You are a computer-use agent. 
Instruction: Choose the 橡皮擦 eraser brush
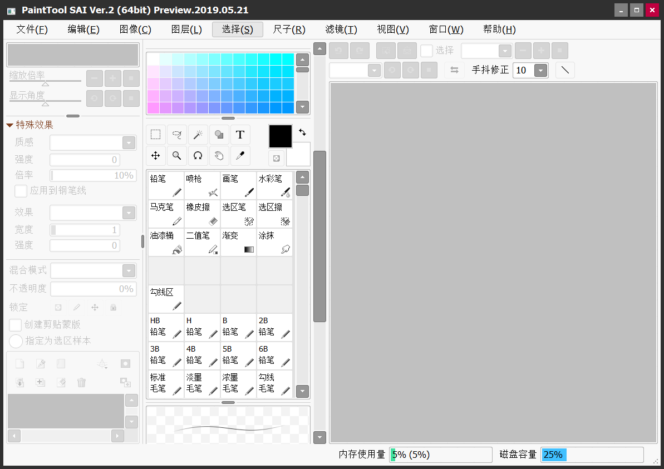click(x=202, y=214)
